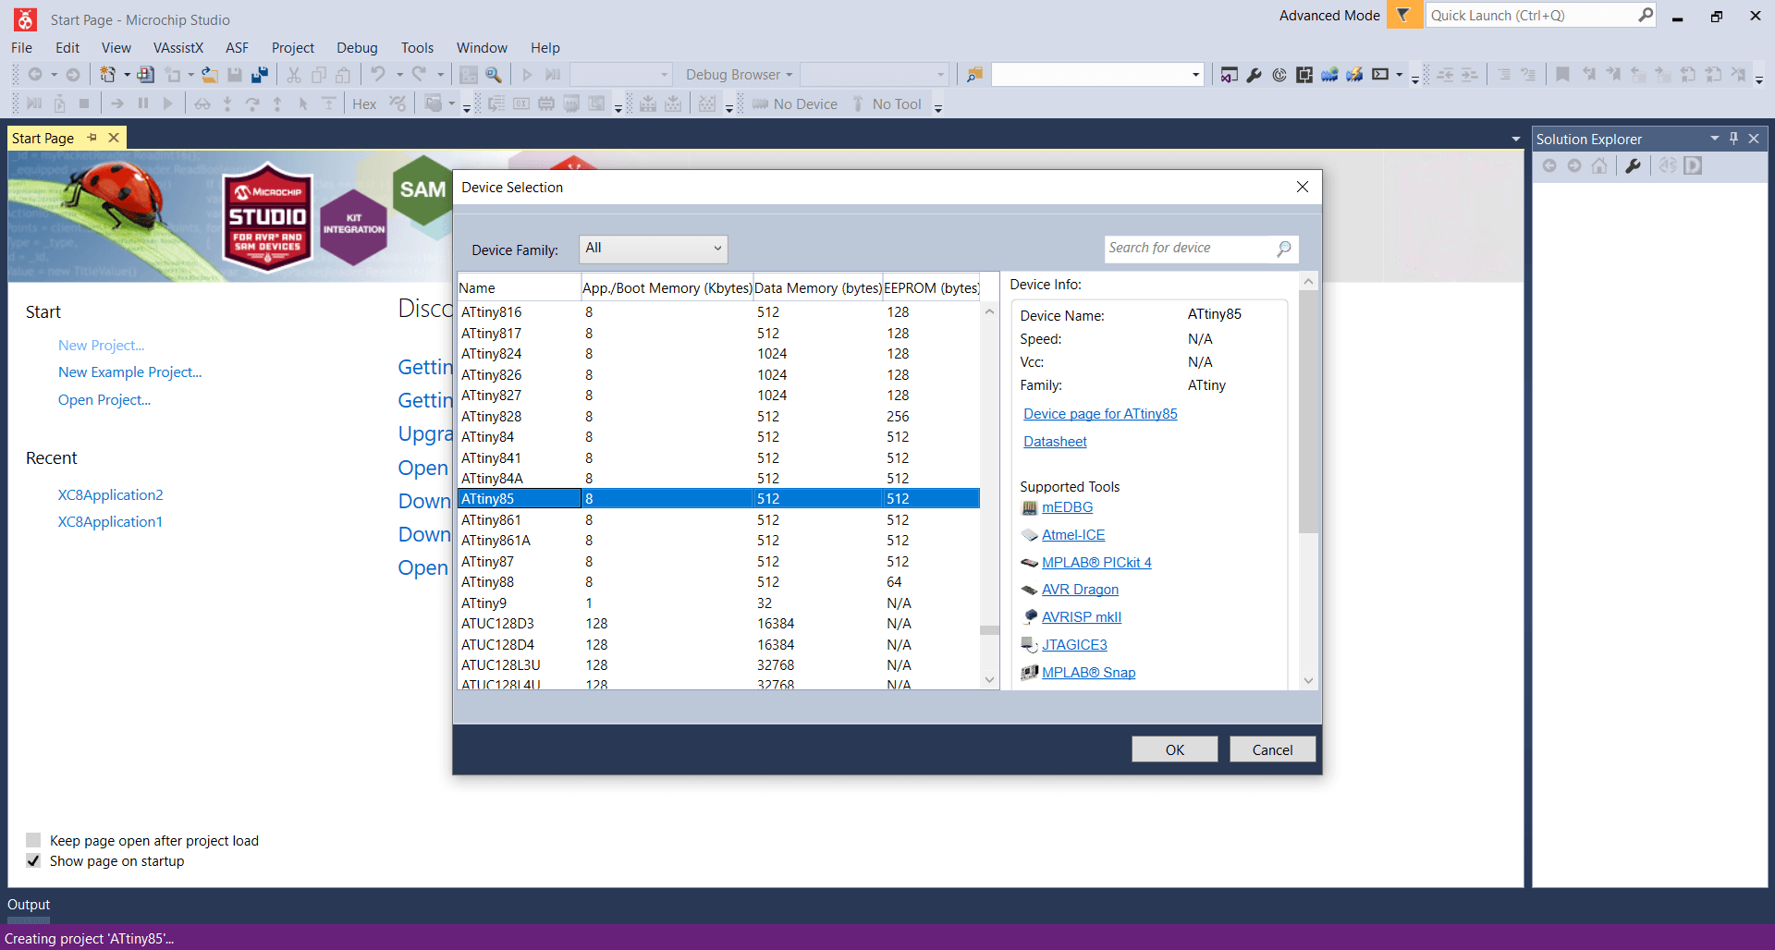Click the Microchip Studio ladybug logo icon
This screenshot has height=950, width=1775.
tap(25, 18)
